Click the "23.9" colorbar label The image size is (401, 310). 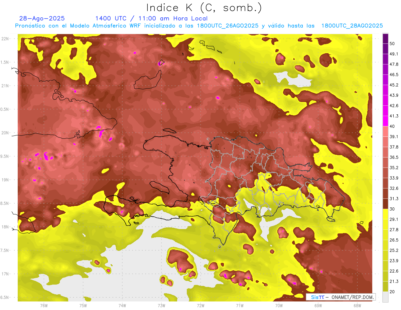[394, 261]
